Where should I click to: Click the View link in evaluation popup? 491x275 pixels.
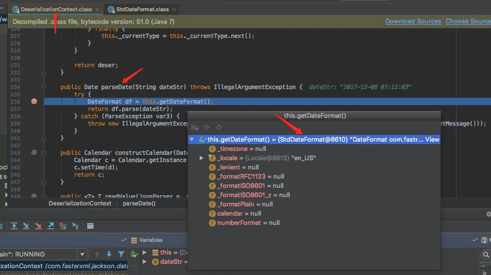(432, 140)
